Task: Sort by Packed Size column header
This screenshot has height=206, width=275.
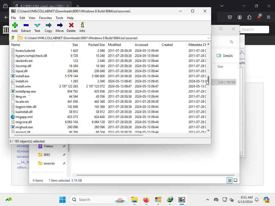Action: 93,45
